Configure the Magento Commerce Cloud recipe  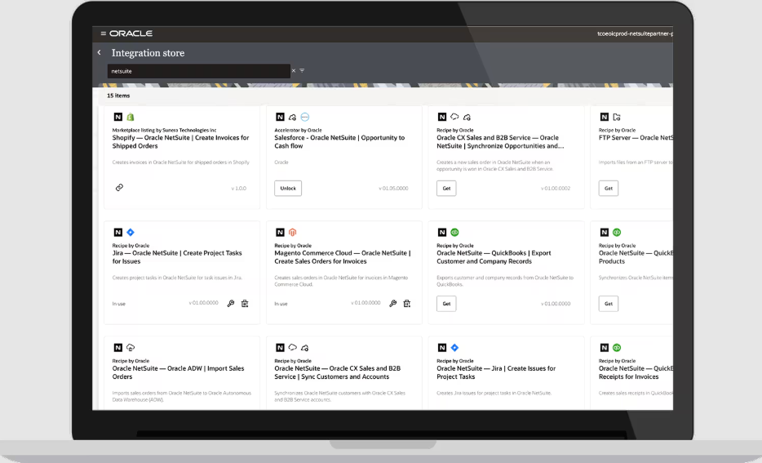pos(392,304)
